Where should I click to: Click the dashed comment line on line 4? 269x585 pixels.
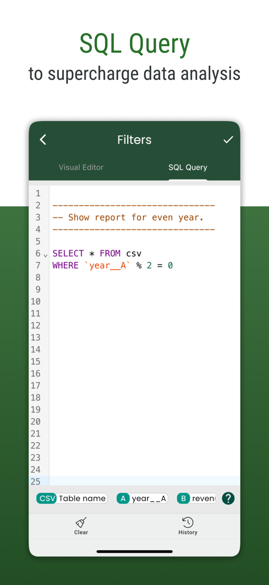(133, 230)
